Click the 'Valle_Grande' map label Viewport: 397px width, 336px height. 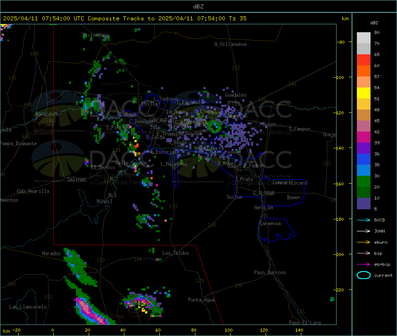click(x=131, y=163)
